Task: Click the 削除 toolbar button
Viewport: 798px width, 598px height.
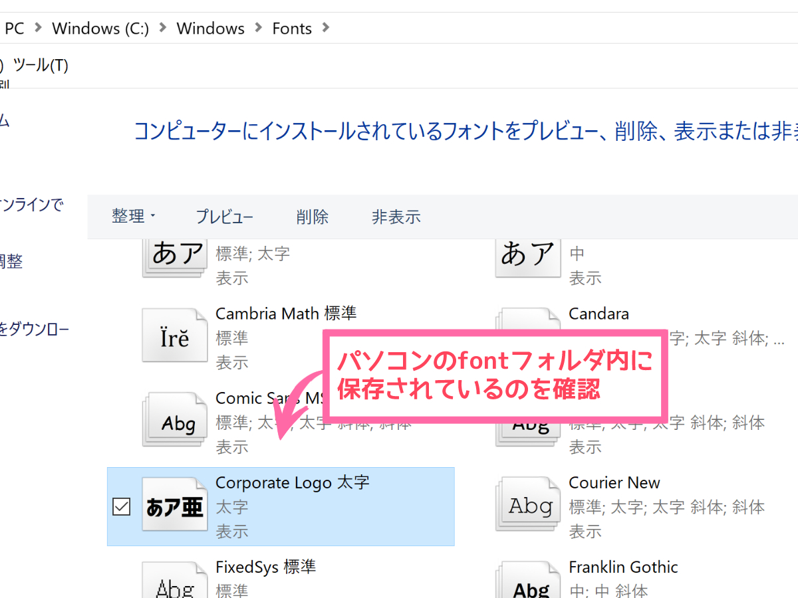Action: click(x=313, y=217)
